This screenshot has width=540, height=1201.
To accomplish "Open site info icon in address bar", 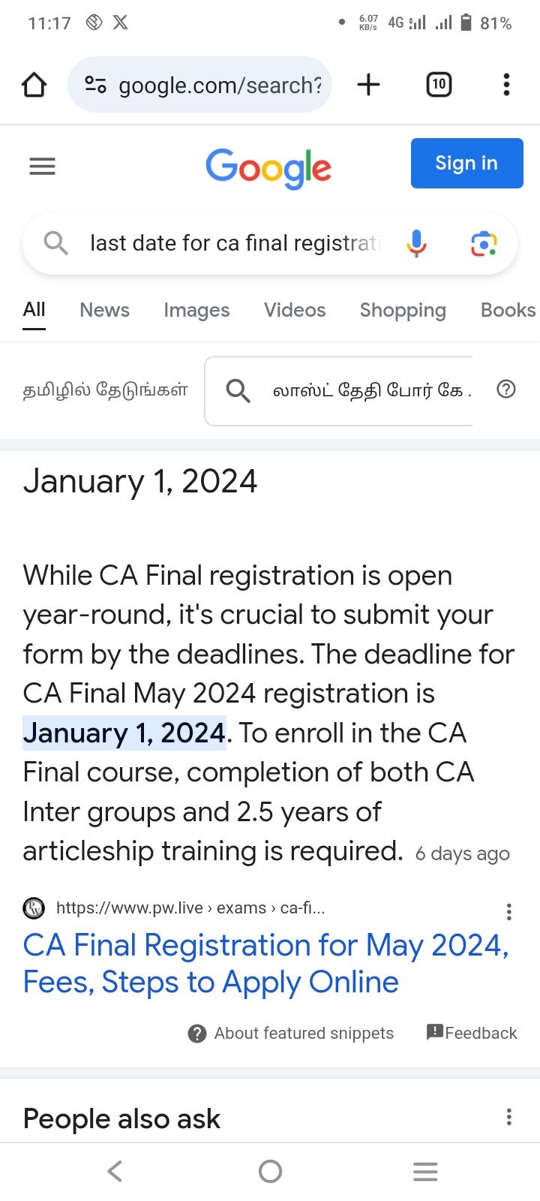I will click(95, 85).
